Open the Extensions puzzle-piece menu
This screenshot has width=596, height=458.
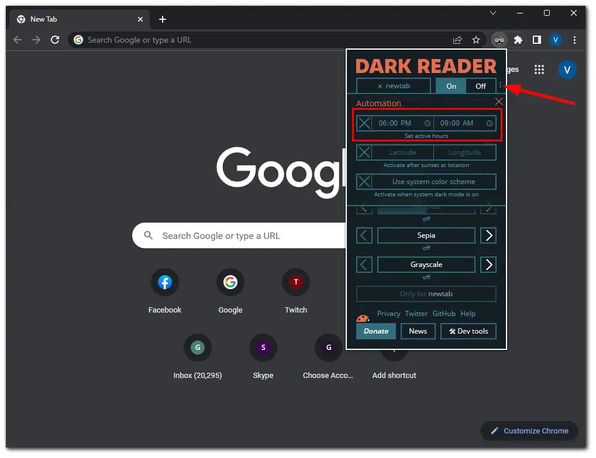pyautogui.click(x=518, y=40)
